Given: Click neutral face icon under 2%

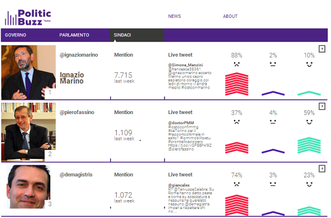Looking at the screenshot, I should coord(273,64).
